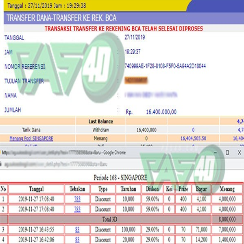Click the blurred TUJUAN TRANSFER account number
This screenshot has width=244, height=244.
pos(136,81)
